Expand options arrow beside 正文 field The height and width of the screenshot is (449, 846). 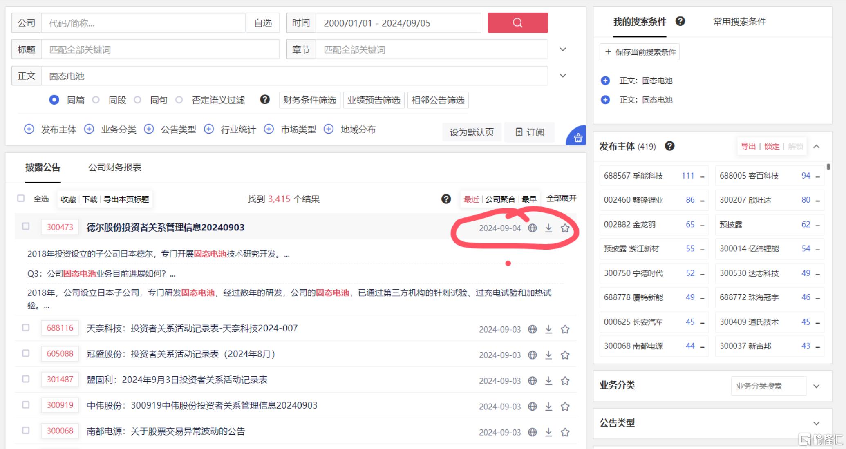[563, 76]
